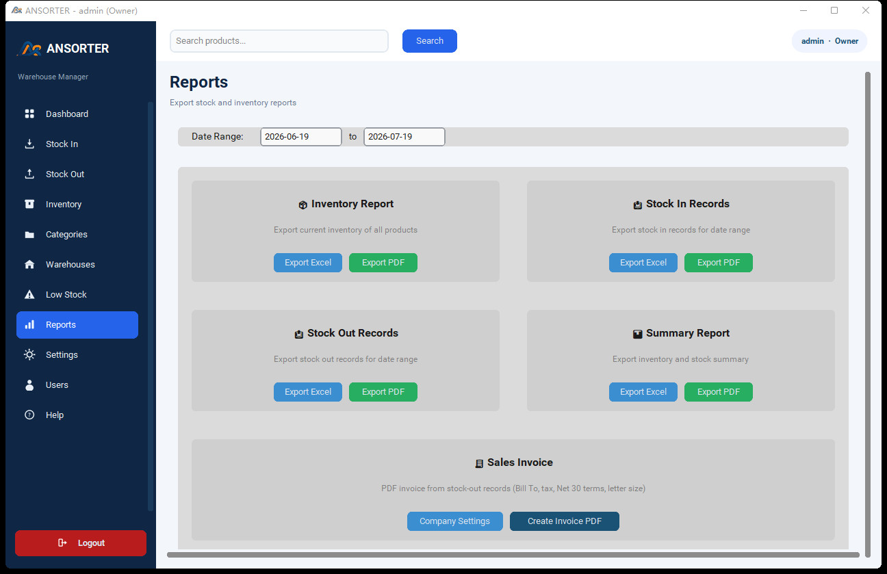Click the Sales Invoice document icon
The height and width of the screenshot is (574, 887).
(x=479, y=463)
